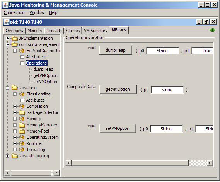220x182 pixels.
Task: Click the OperatingSystem MBean icon
Action: click(22, 137)
